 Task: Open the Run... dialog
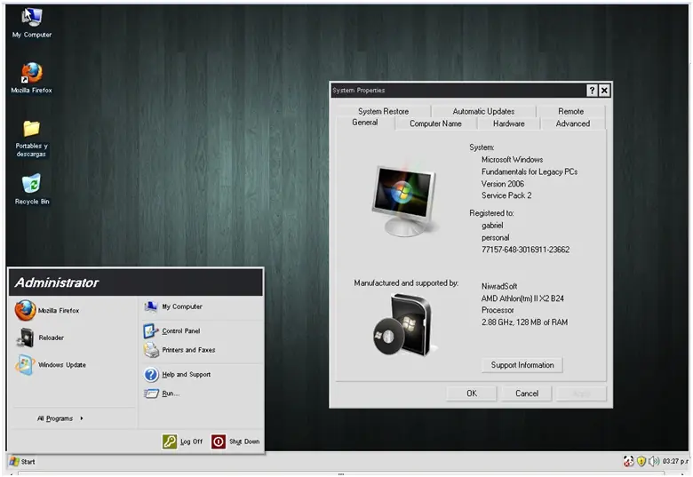162,394
